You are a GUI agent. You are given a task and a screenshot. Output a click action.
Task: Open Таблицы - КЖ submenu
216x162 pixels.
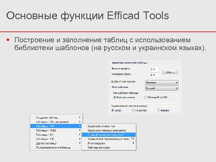[56, 139]
